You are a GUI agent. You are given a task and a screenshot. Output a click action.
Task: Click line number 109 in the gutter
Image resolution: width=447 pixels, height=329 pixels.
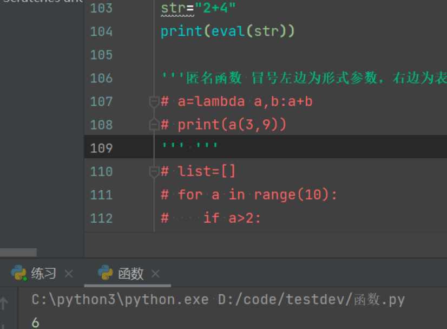click(x=101, y=148)
